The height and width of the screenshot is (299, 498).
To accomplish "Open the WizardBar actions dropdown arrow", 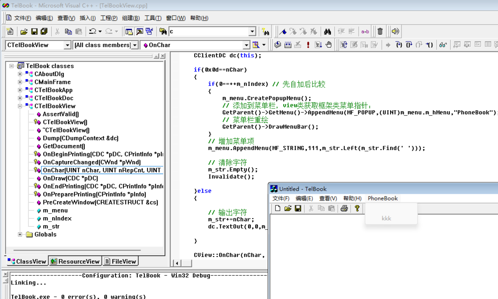I will (x=264, y=45).
